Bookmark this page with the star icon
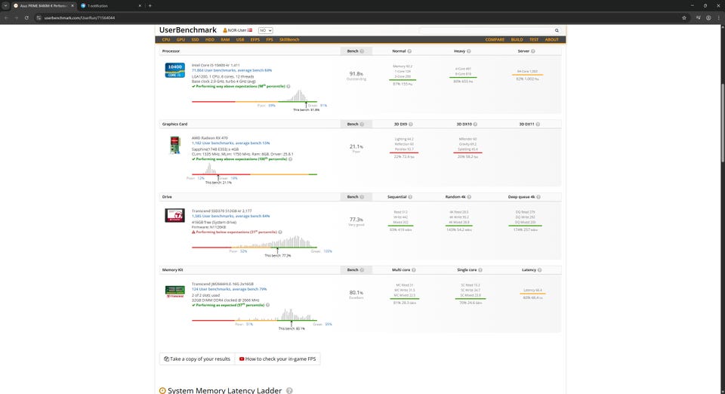 [684, 18]
